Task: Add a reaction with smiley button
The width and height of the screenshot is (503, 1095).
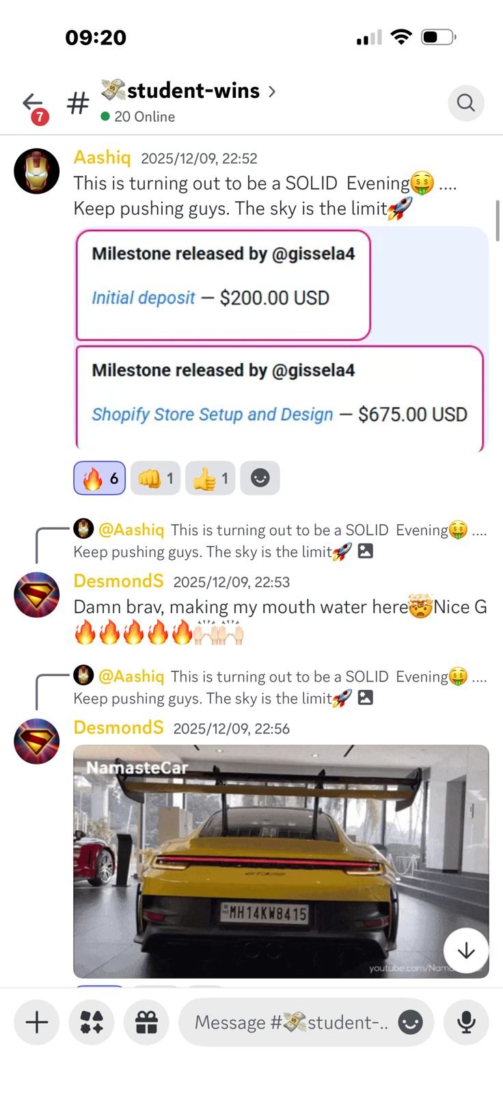Action: click(x=260, y=478)
